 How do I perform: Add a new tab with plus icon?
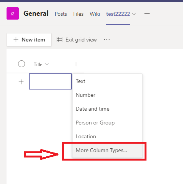(147, 14)
